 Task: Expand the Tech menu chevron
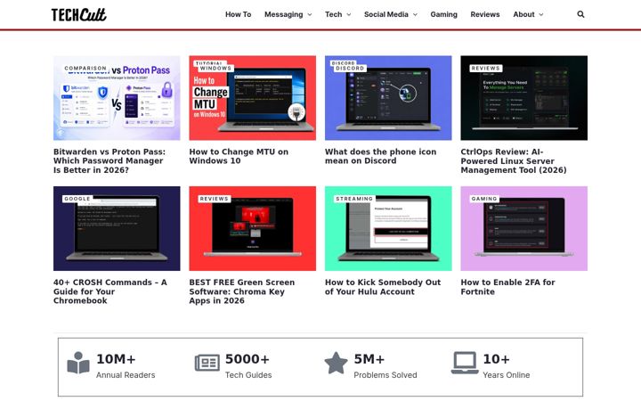tap(349, 15)
